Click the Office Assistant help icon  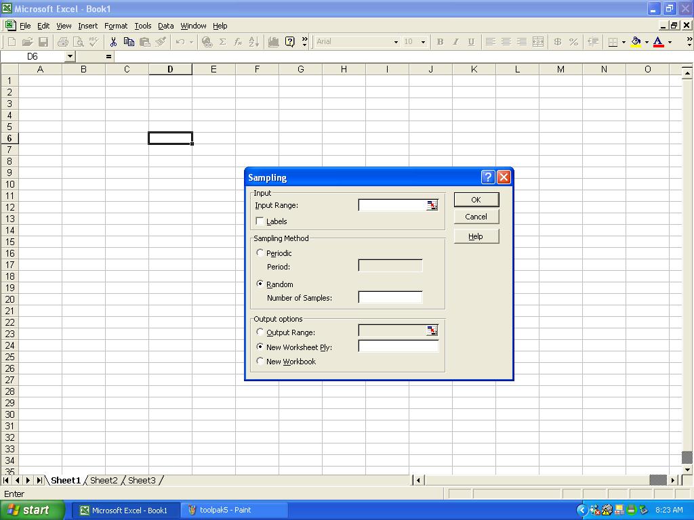click(x=290, y=42)
